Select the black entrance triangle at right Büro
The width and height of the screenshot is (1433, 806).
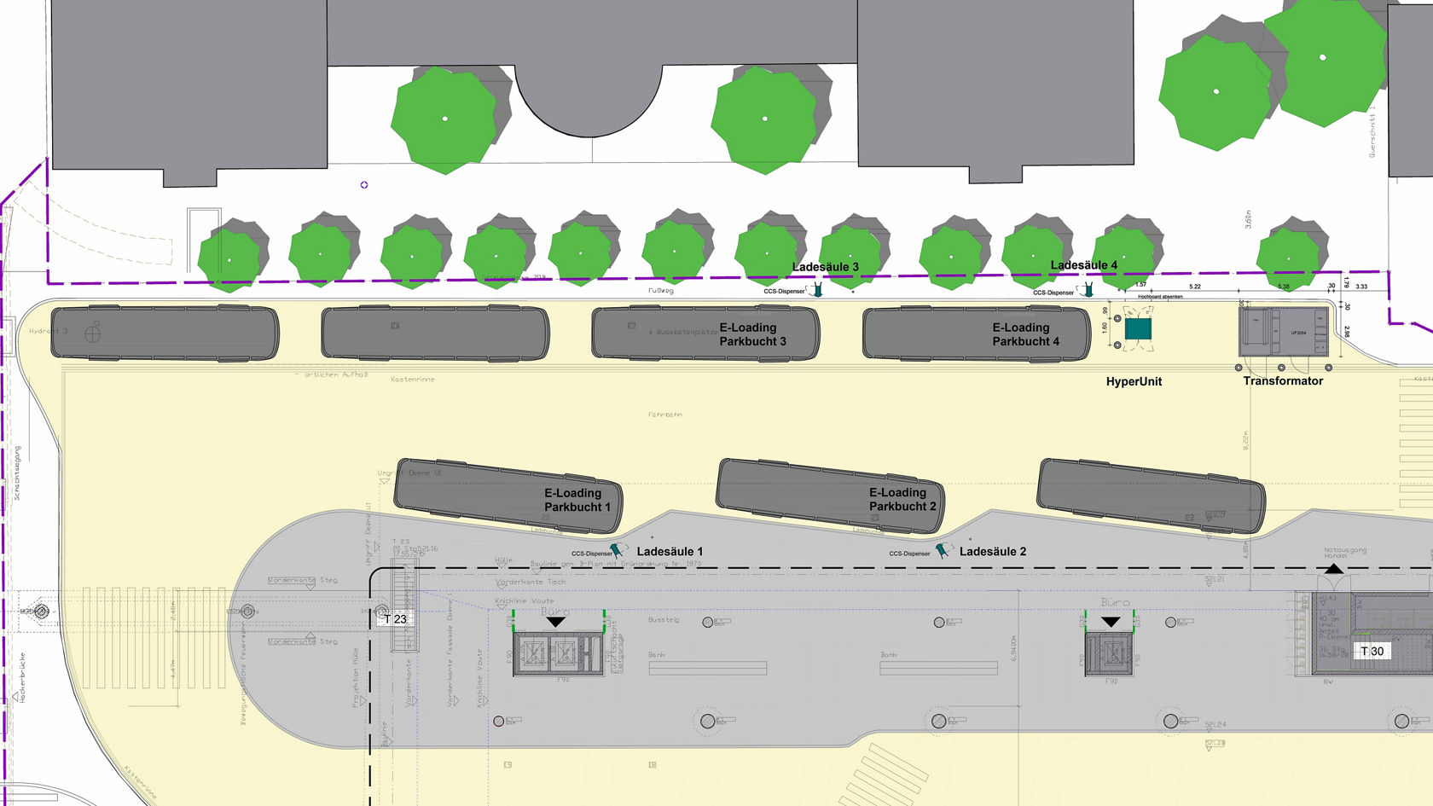[x=1111, y=622]
